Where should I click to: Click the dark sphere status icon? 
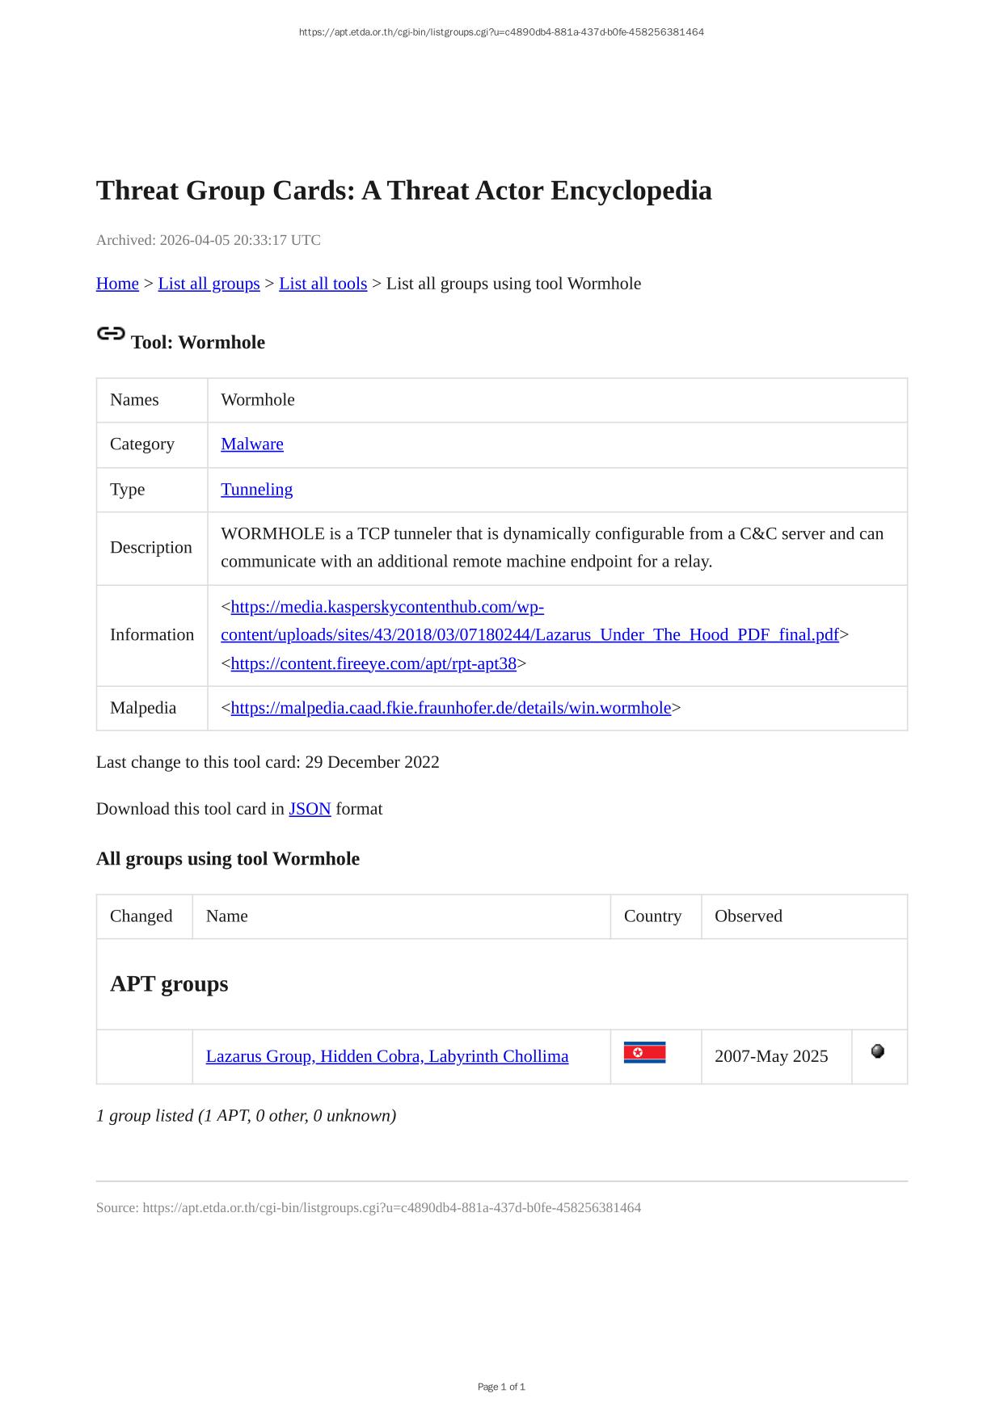(878, 1051)
